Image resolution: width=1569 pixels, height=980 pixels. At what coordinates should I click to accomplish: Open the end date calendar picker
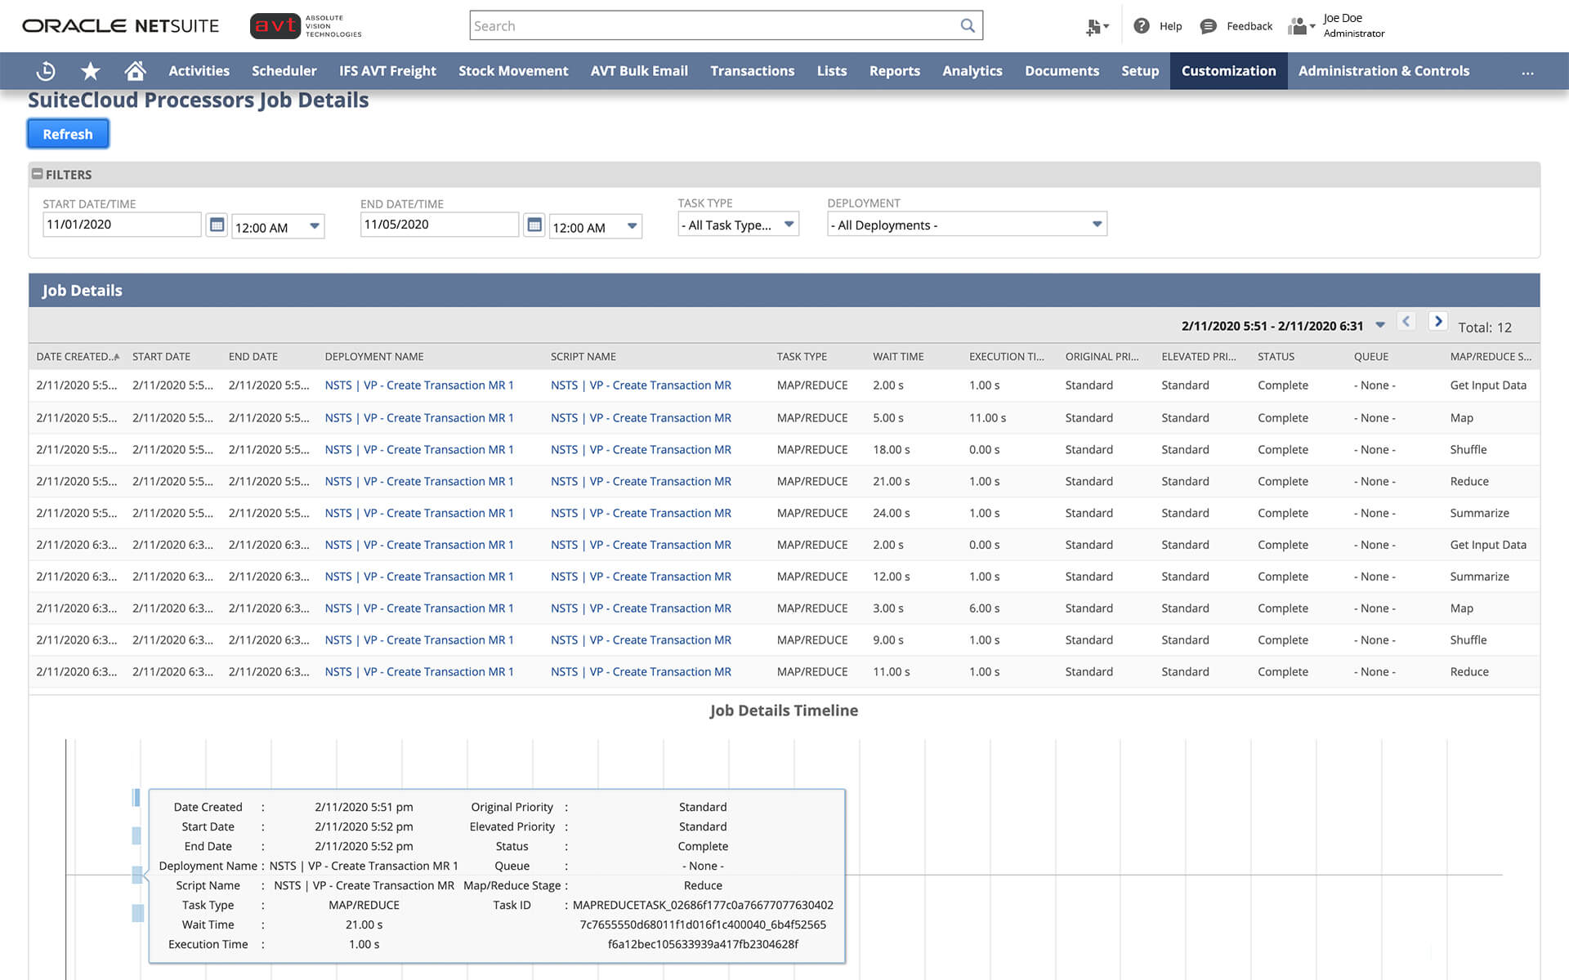tap(534, 225)
